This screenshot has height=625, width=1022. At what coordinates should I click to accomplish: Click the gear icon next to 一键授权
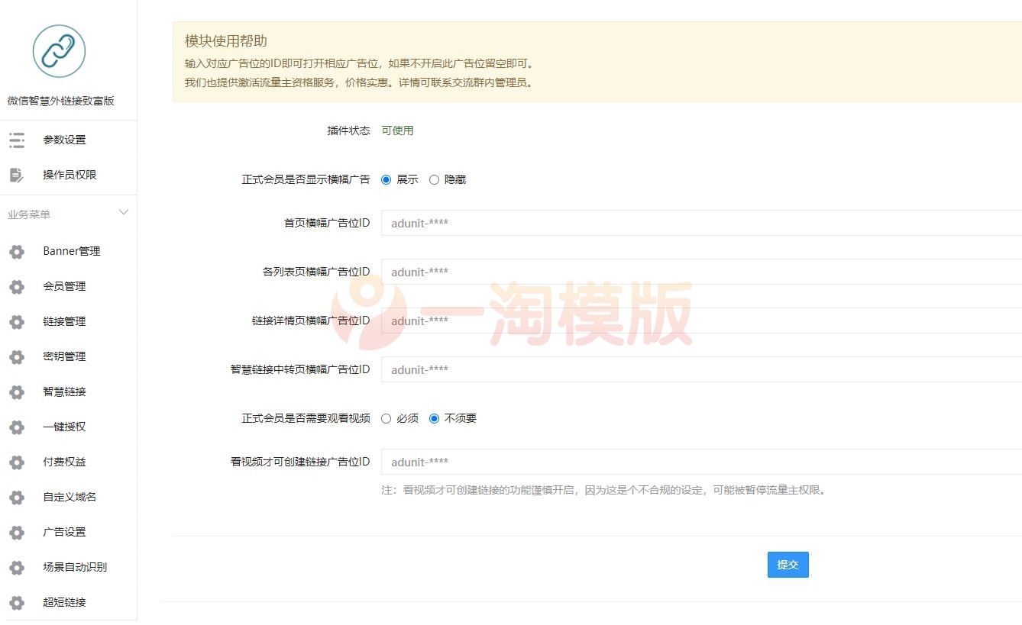[x=16, y=427]
